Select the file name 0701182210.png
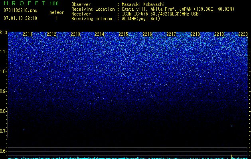 click(x=20, y=11)
